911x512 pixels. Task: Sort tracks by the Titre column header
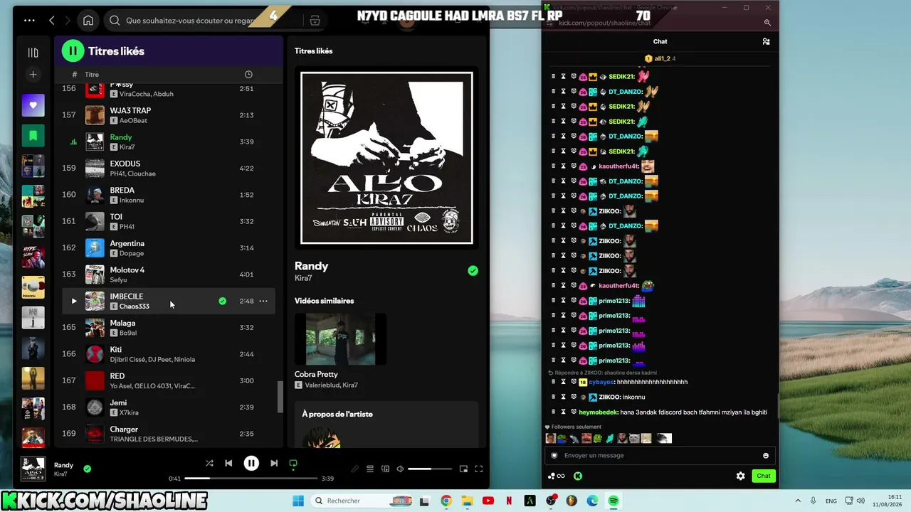pyautogui.click(x=92, y=75)
